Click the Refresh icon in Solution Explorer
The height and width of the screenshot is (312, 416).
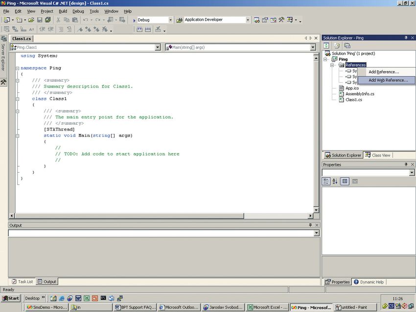[x=326, y=45]
